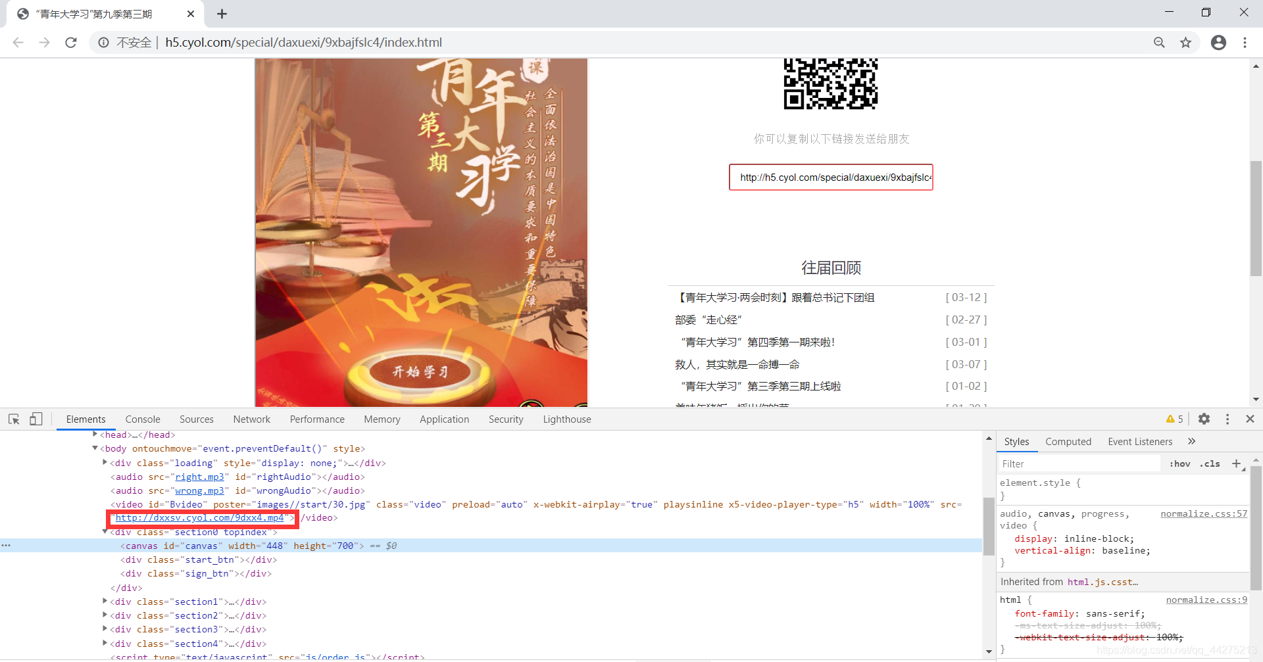Switch to the Elements tab

click(86, 419)
